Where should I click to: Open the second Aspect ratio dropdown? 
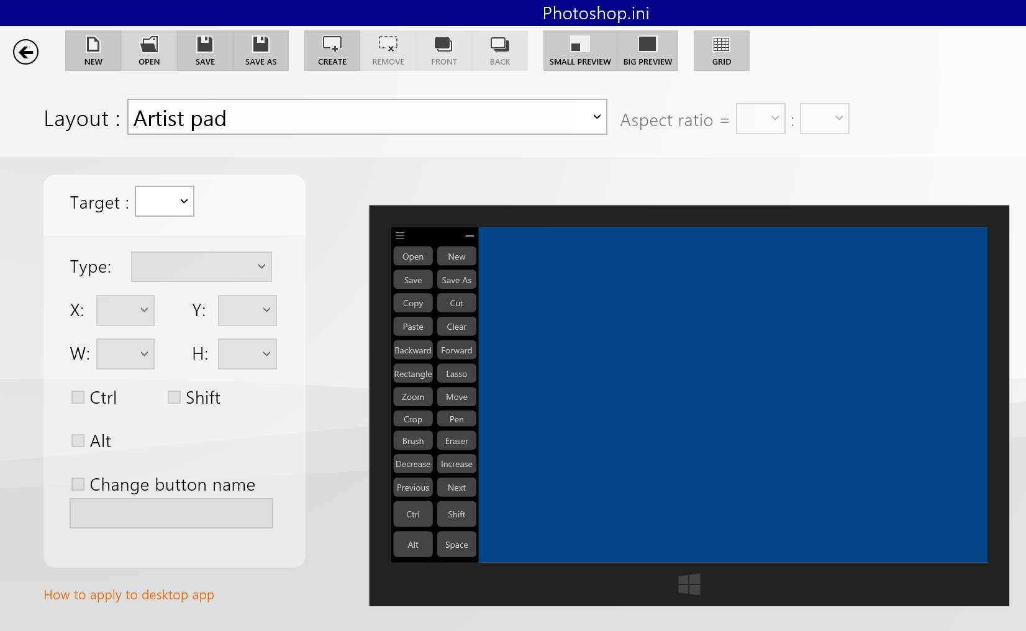point(825,119)
